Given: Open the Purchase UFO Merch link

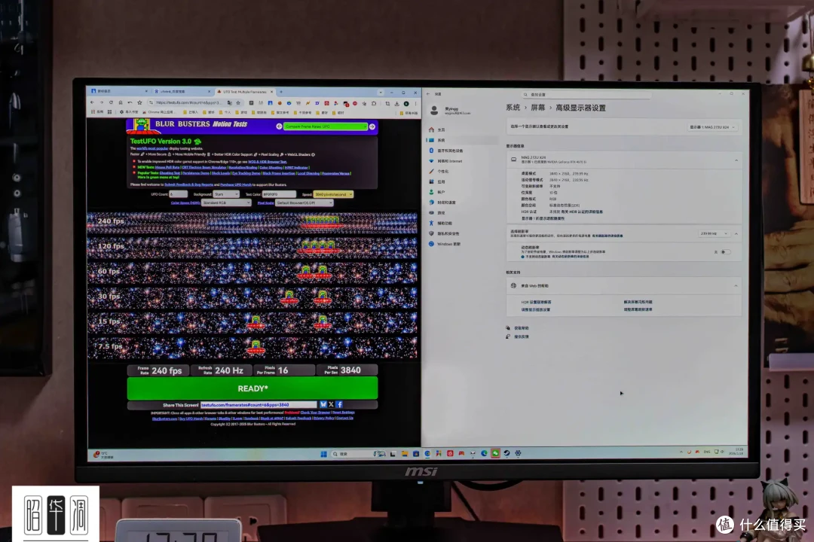Looking at the screenshot, I should (236, 184).
